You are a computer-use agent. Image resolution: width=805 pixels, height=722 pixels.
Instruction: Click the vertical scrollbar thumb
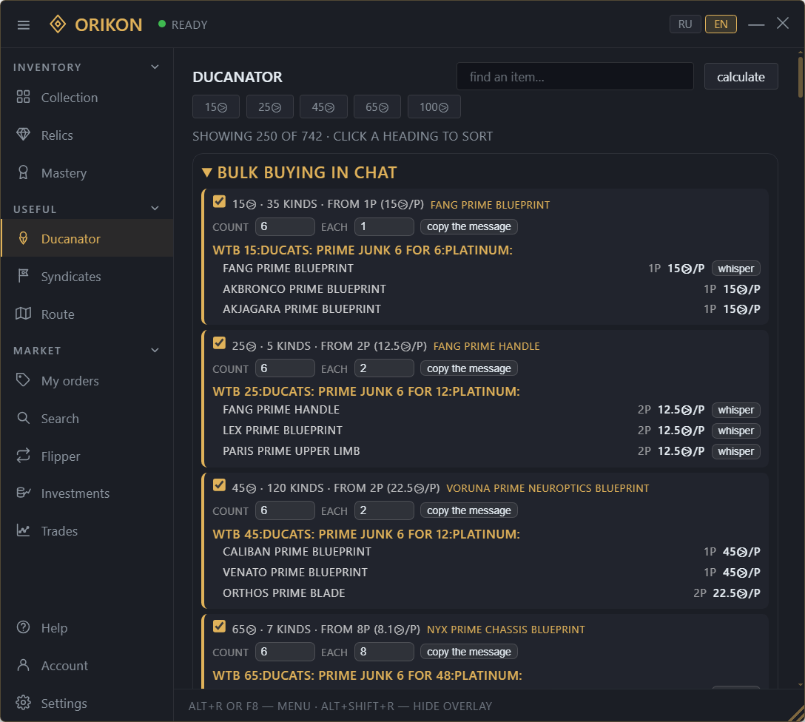tap(801, 76)
